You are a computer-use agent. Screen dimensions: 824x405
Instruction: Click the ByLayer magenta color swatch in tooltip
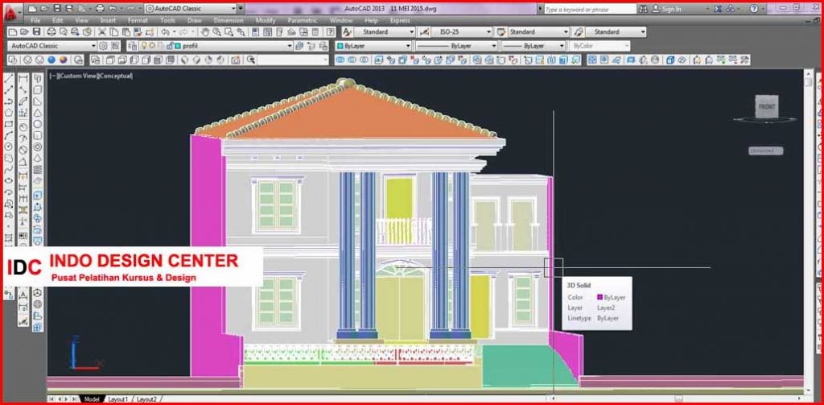(599, 297)
